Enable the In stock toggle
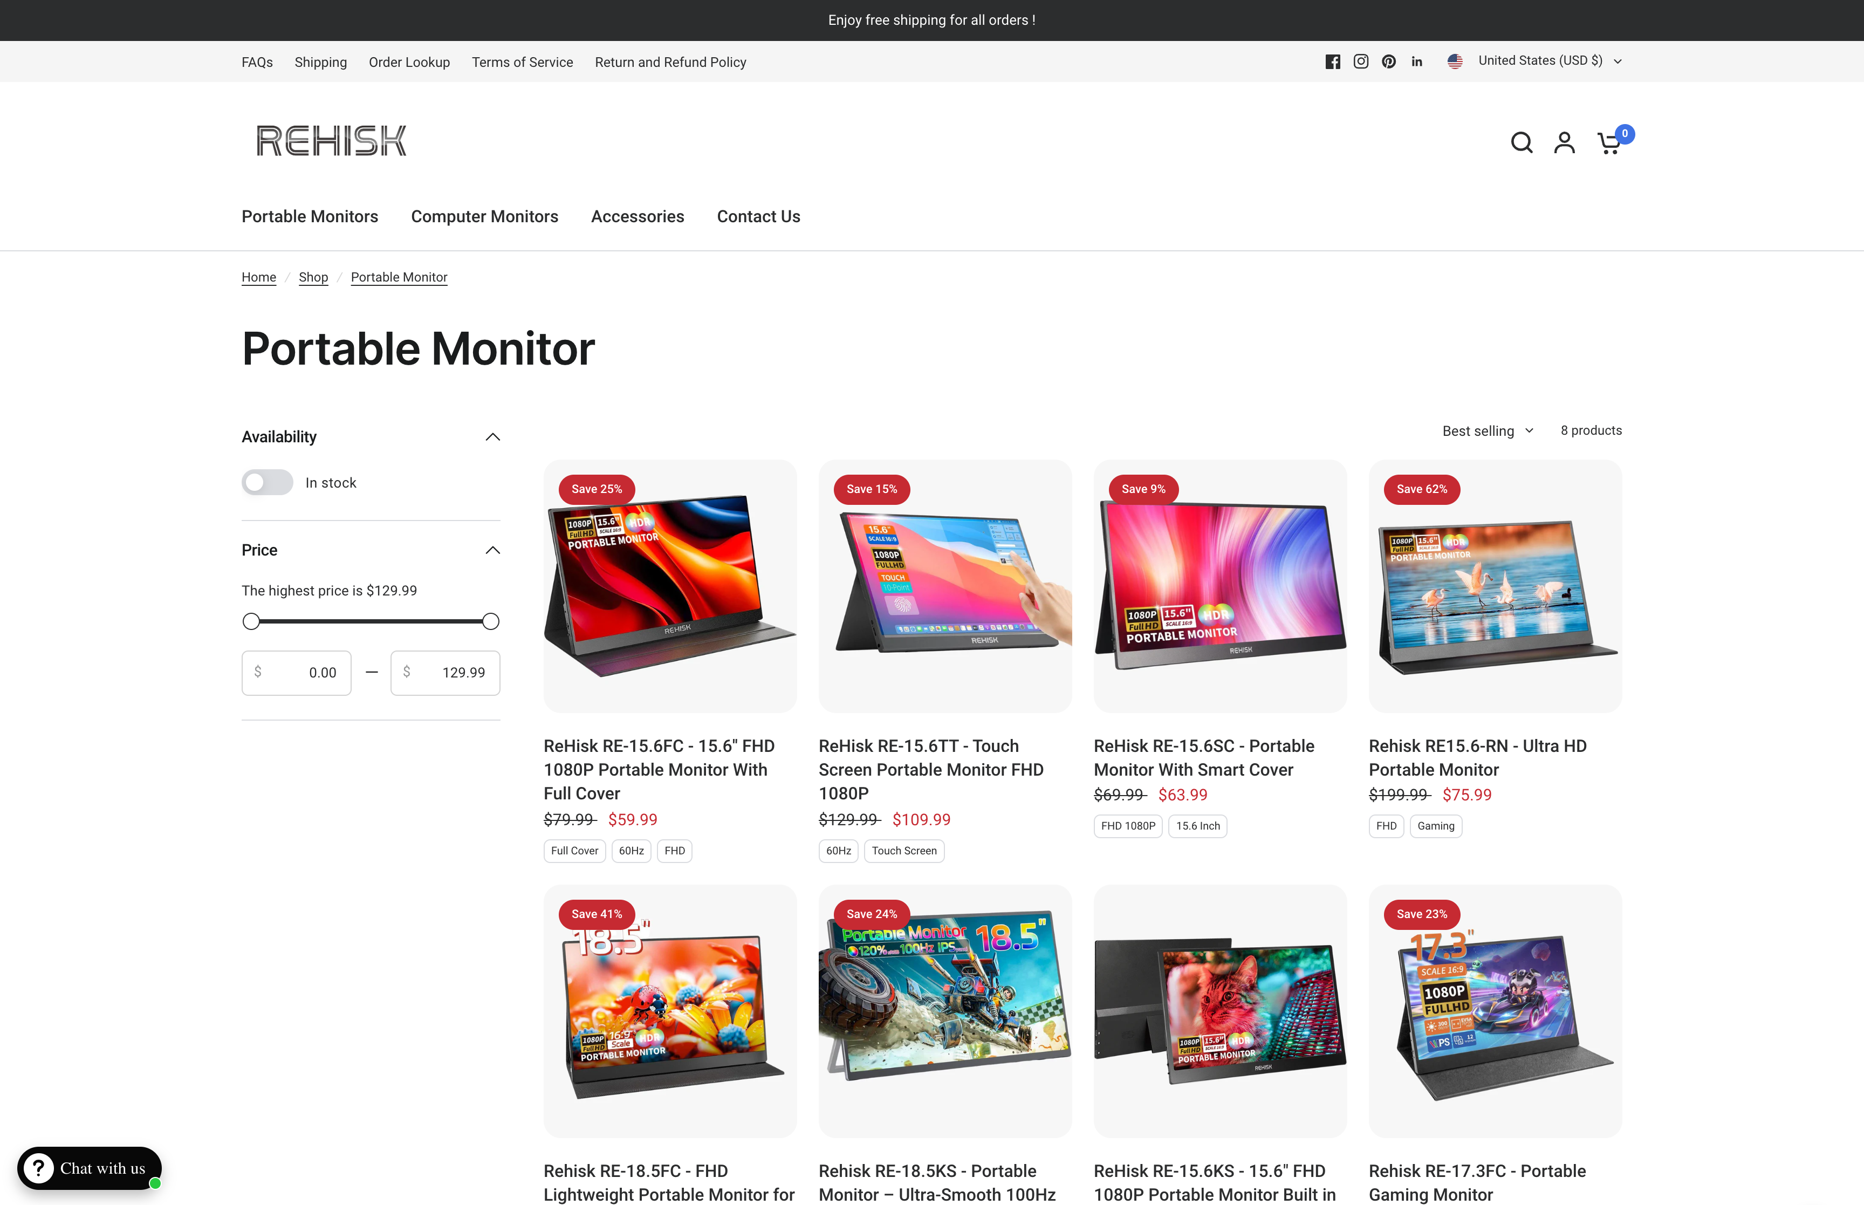Image resolution: width=1864 pixels, height=1205 pixels. click(268, 483)
